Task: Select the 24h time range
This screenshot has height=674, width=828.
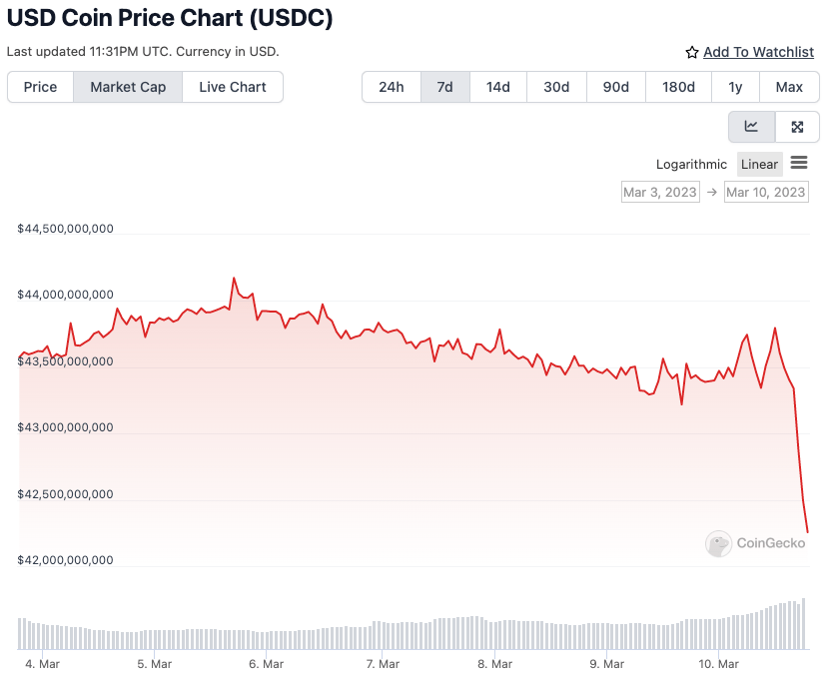Action: point(392,87)
